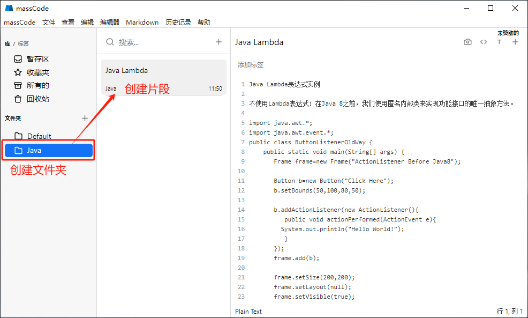
Task: Click the Java folder icon
Action: pos(19,150)
